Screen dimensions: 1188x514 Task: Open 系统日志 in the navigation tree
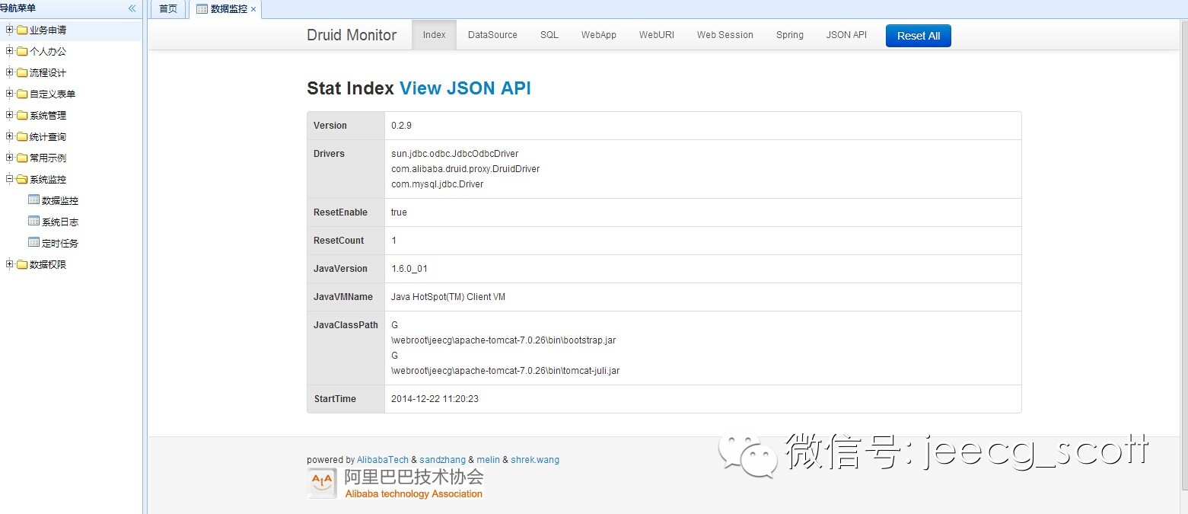(60, 222)
